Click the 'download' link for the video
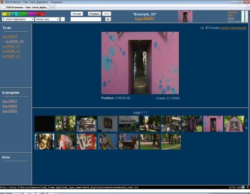 238,28
